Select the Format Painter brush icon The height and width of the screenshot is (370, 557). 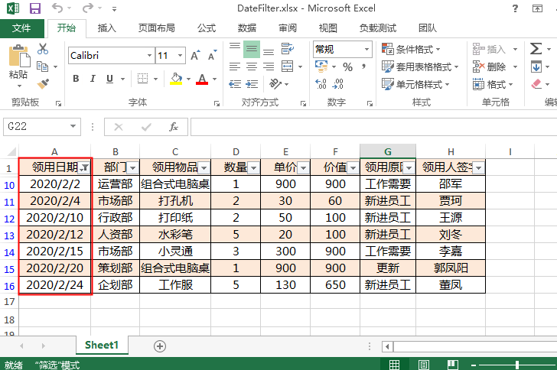43,84
